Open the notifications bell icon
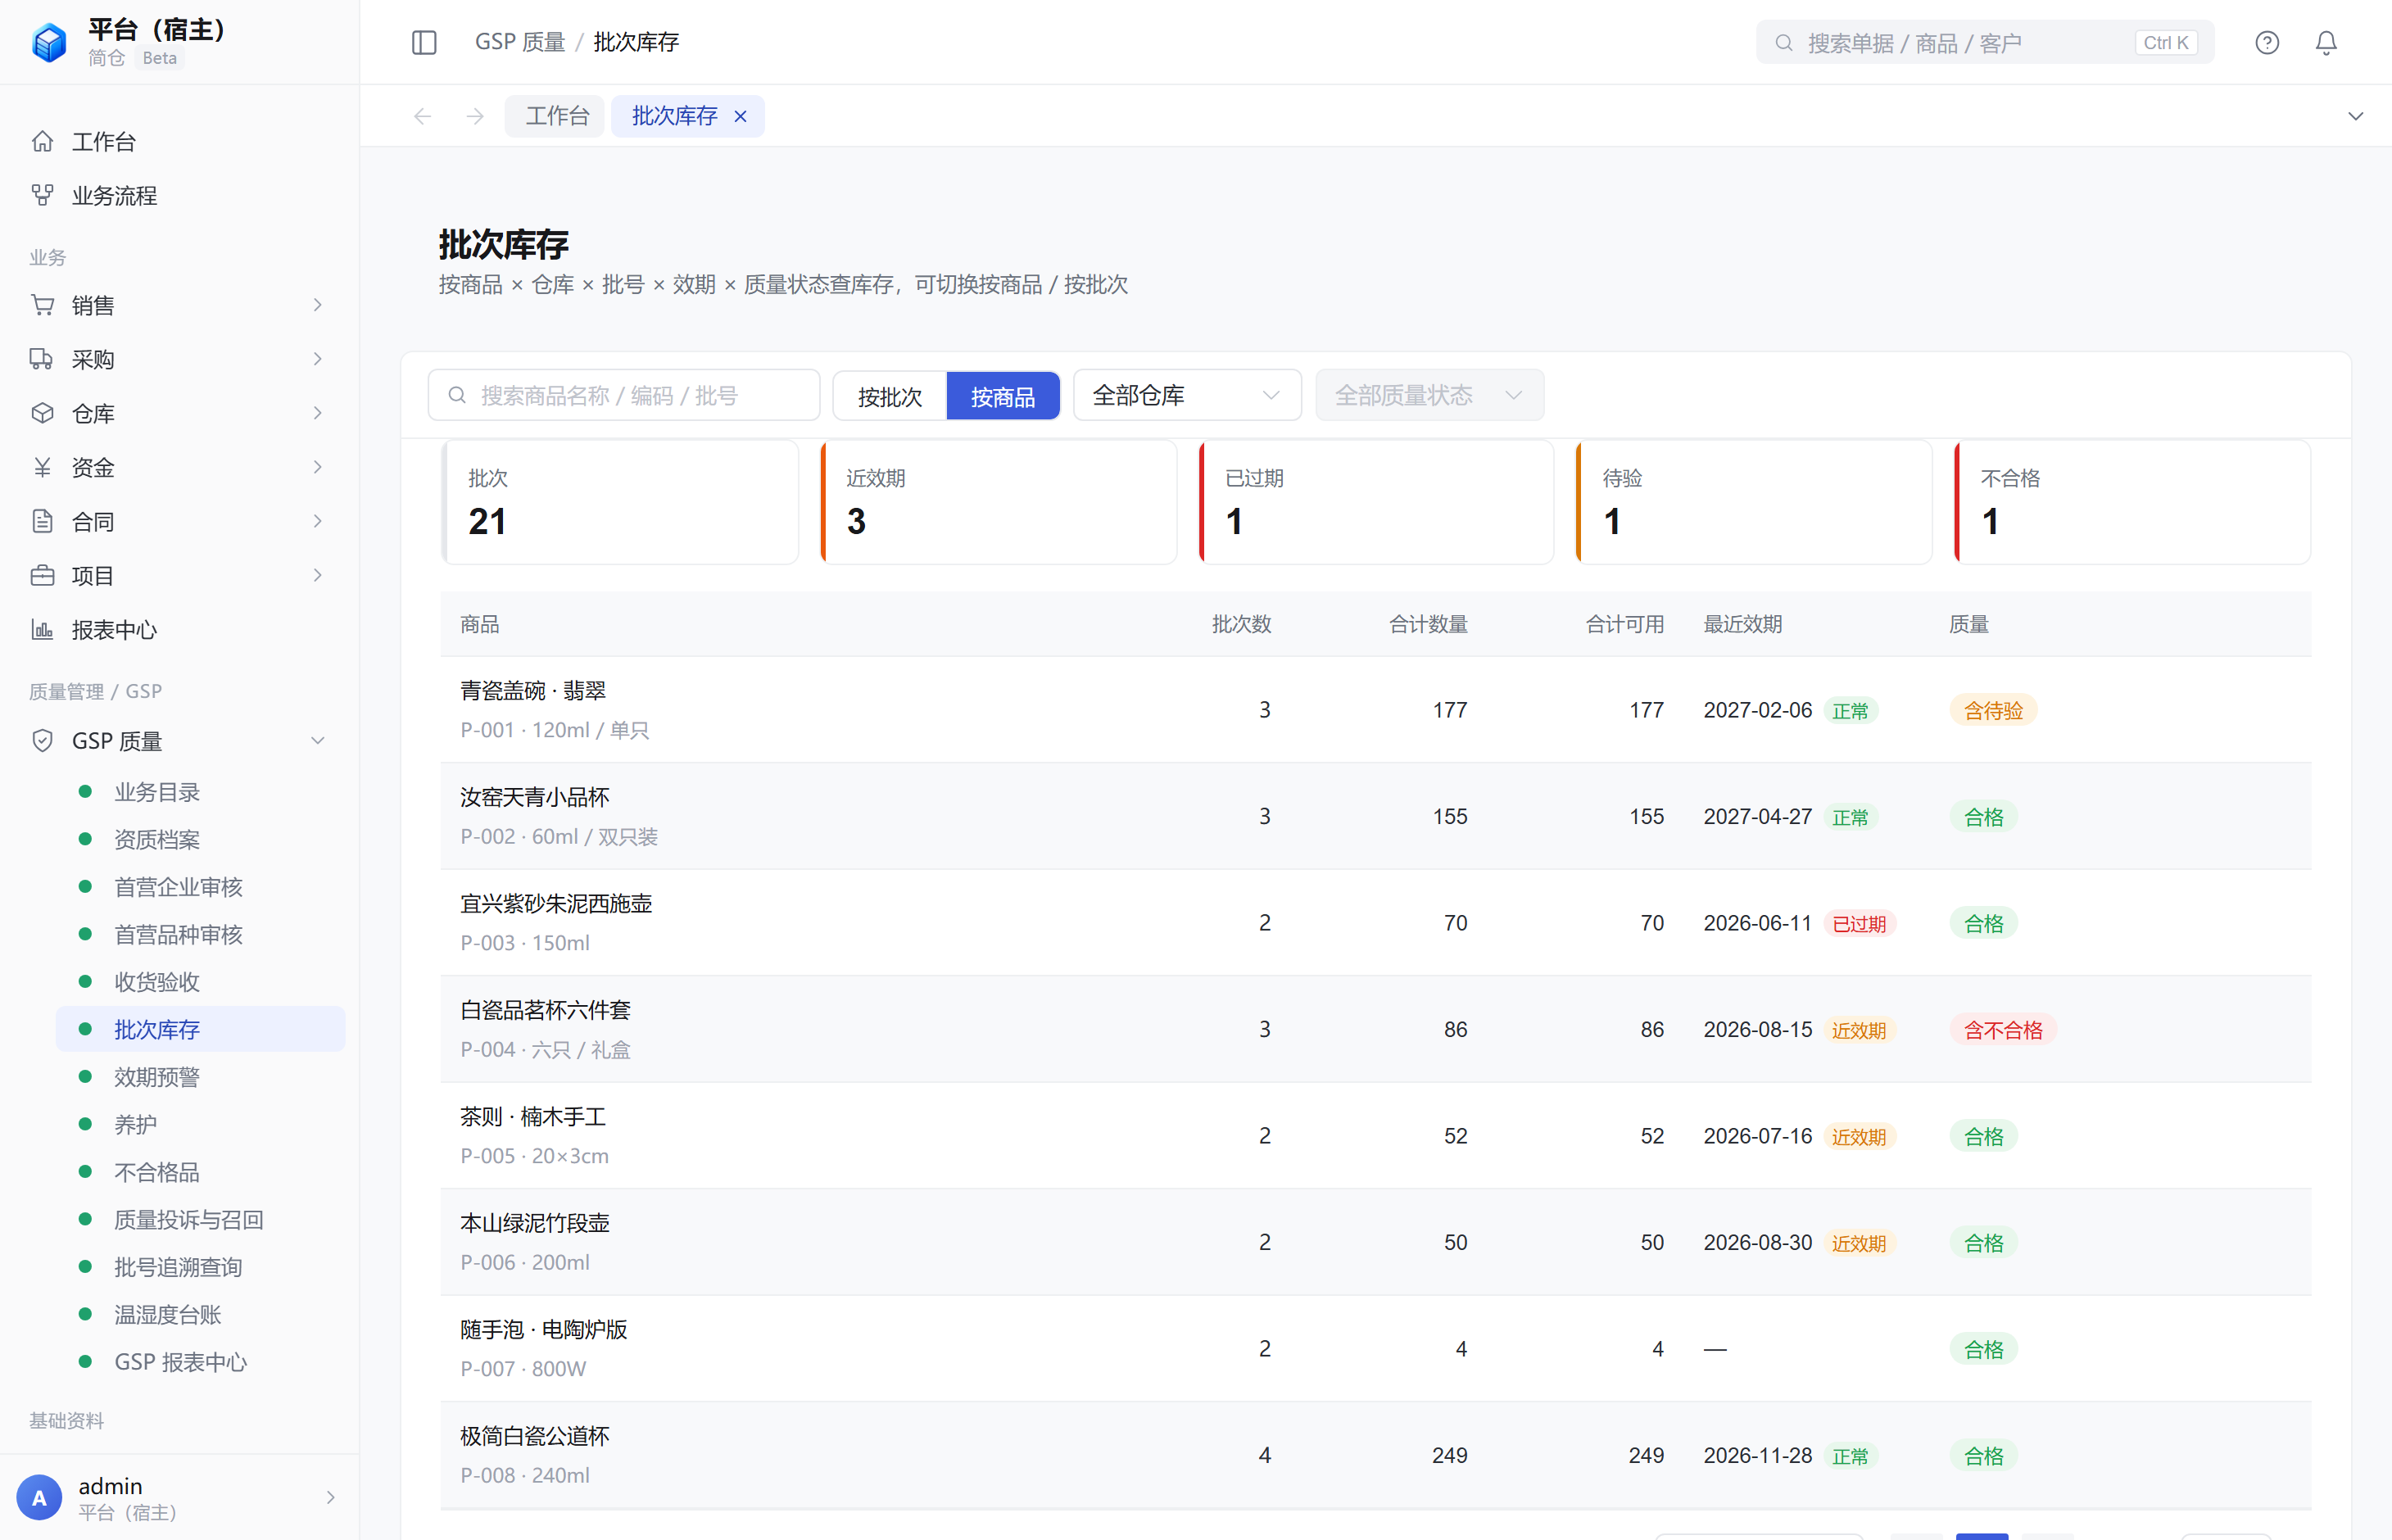 (2327, 42)
